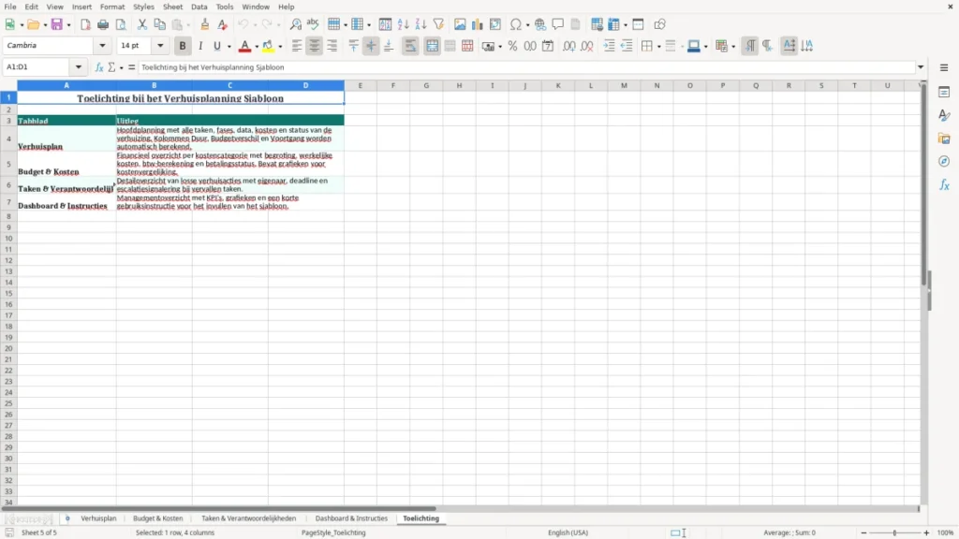Click the Sort Descending icon

(420, 24)
